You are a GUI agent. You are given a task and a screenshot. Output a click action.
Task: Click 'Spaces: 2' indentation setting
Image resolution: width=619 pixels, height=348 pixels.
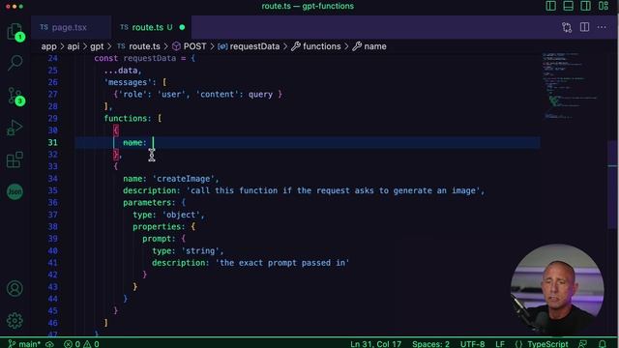click(430, 344)
